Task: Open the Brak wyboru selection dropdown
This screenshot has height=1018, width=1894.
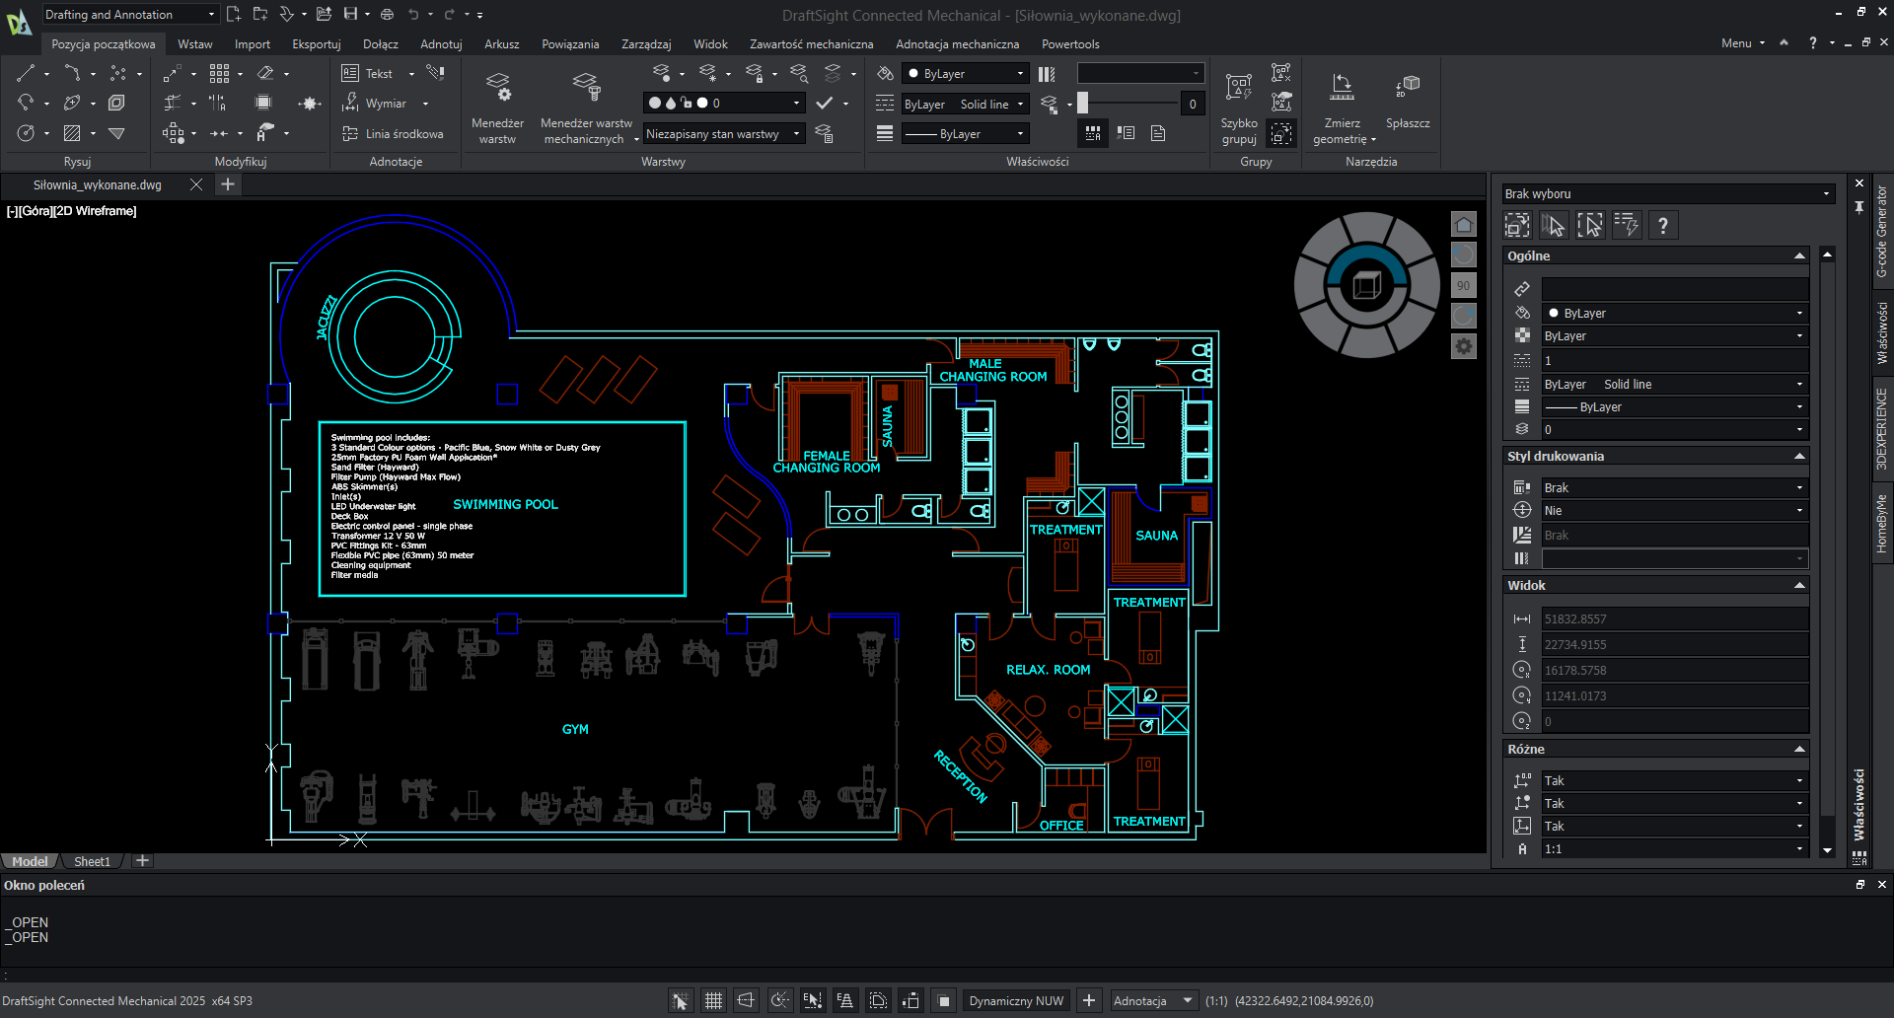Action: click(1667, 194)
